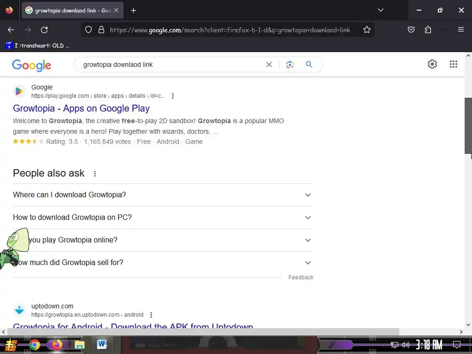
Task: Clear the search query text
Action: click(269, 65)
